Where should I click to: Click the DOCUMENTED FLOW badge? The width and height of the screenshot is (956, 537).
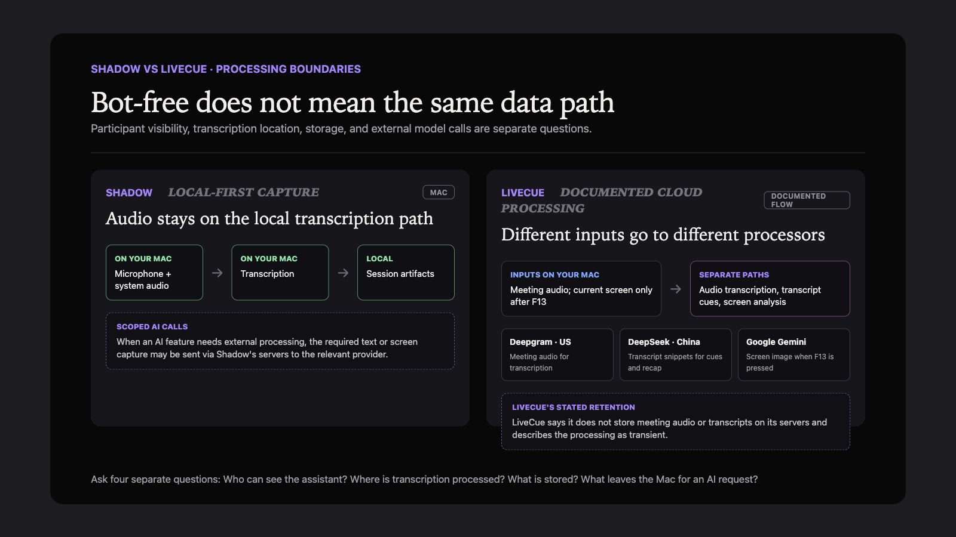[807, 200]
